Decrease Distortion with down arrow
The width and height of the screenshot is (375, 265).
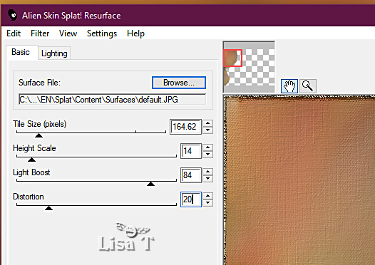coord(208,202)
